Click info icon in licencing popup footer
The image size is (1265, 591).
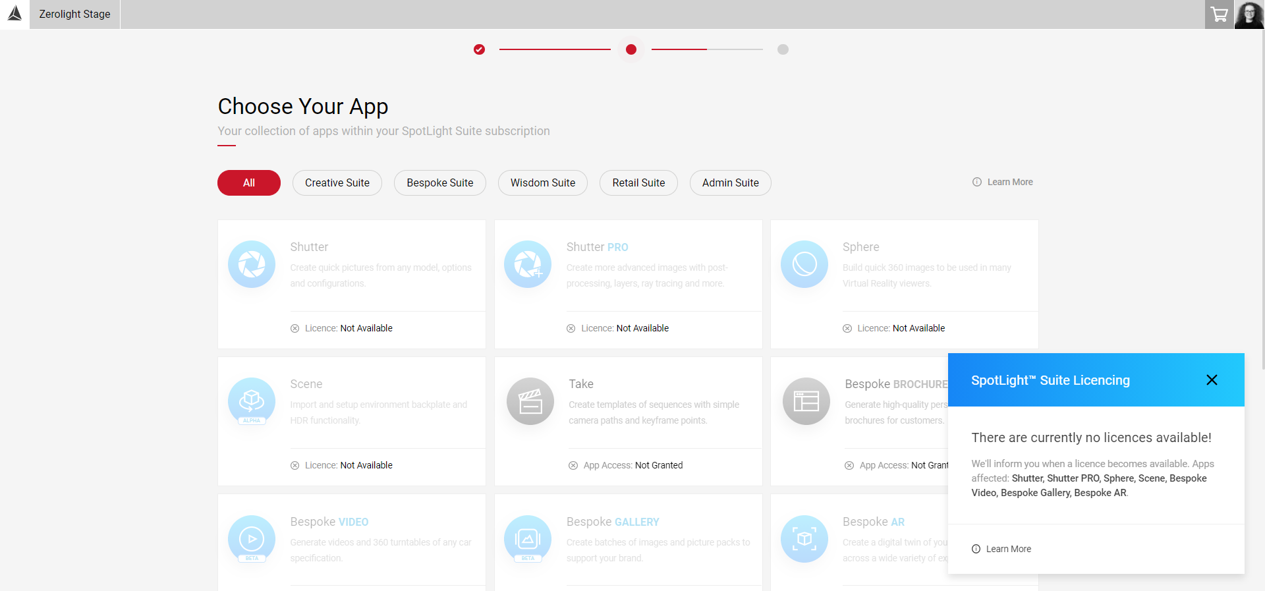976,549
